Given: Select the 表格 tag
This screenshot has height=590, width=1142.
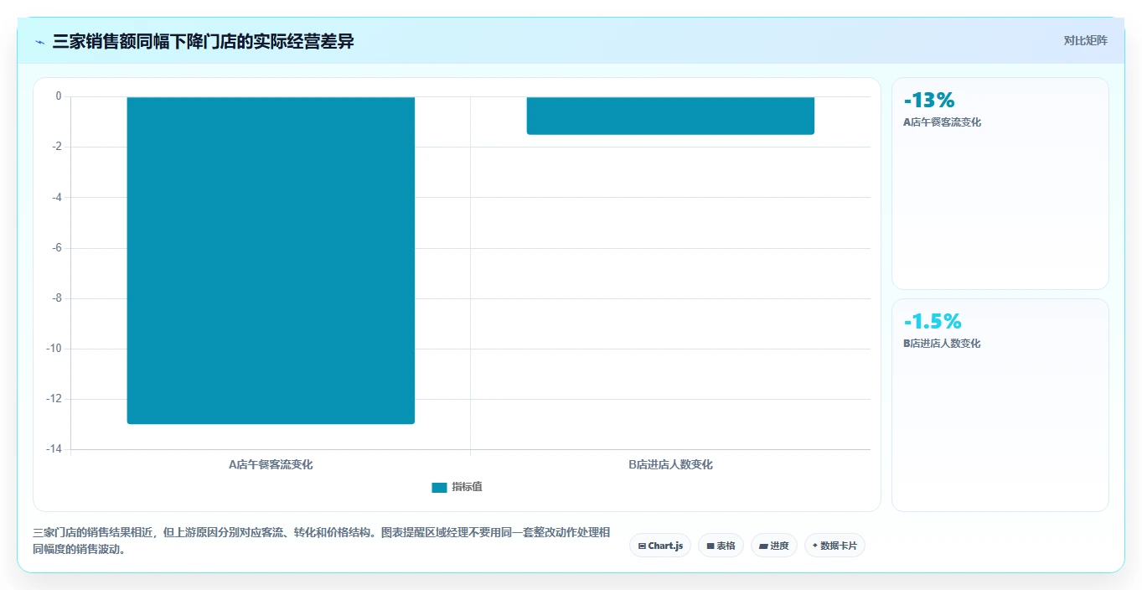Looking at the screenshot, I should [721, 546].
